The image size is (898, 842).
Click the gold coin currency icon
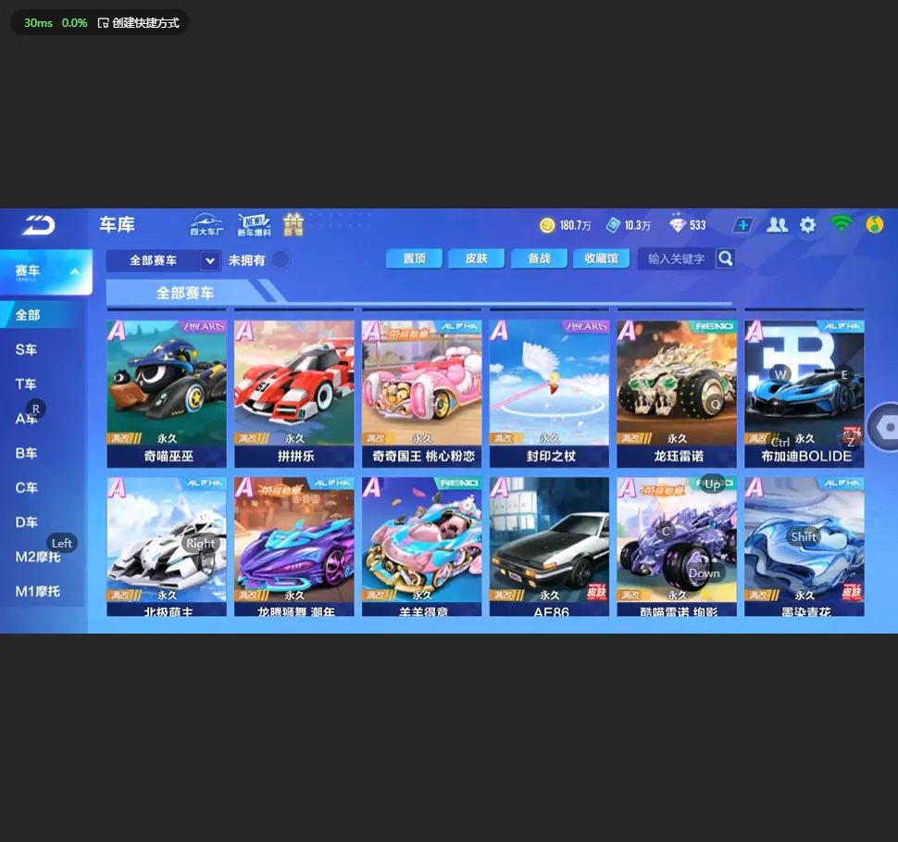tap(547, 225)
